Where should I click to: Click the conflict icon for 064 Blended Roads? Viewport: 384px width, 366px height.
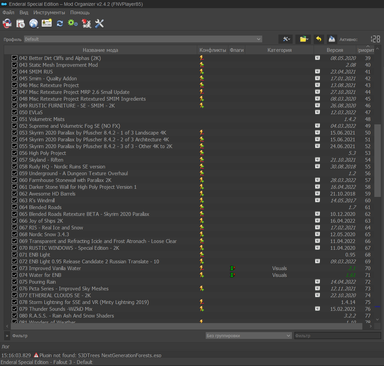tap(202, 207)
